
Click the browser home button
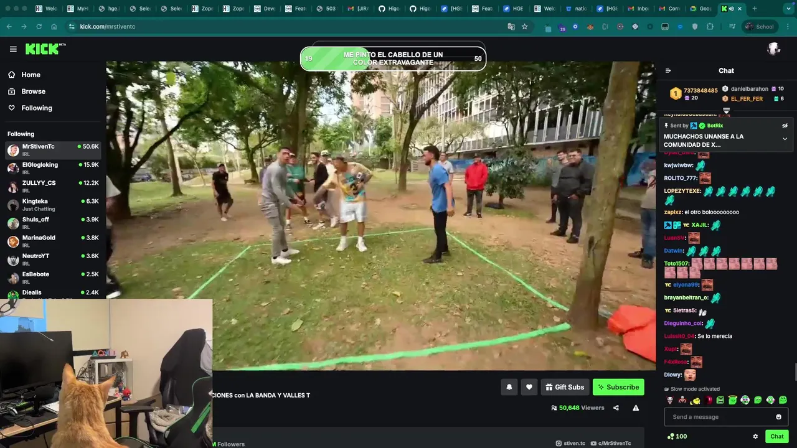coord(54,27)
